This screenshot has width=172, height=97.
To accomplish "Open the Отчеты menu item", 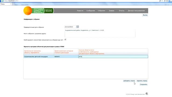I will (121, 11).
